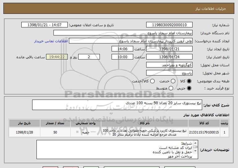Screen dimensions: 238x168
Task: Click the need date cell 1398/01/28
Action: click(24, 132)
